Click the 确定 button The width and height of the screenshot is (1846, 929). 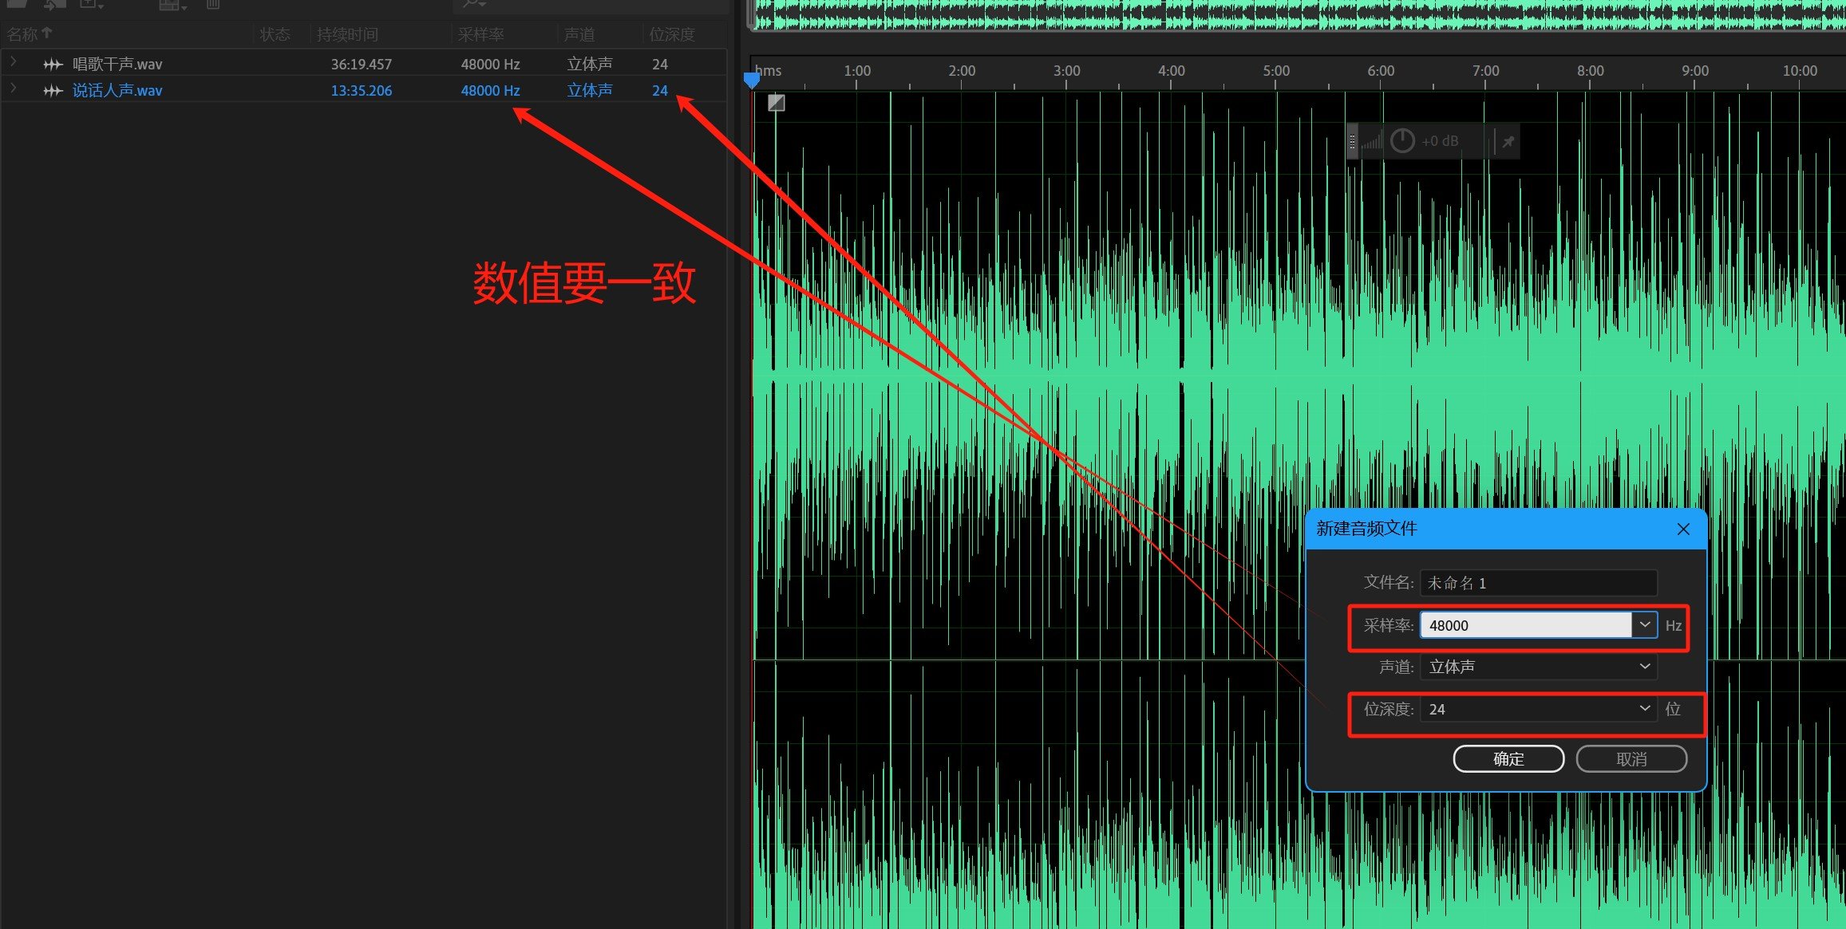tap(1508, 759)
